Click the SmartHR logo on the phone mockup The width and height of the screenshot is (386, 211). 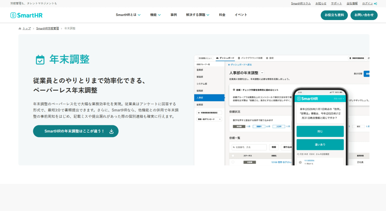tap(308, 99)
